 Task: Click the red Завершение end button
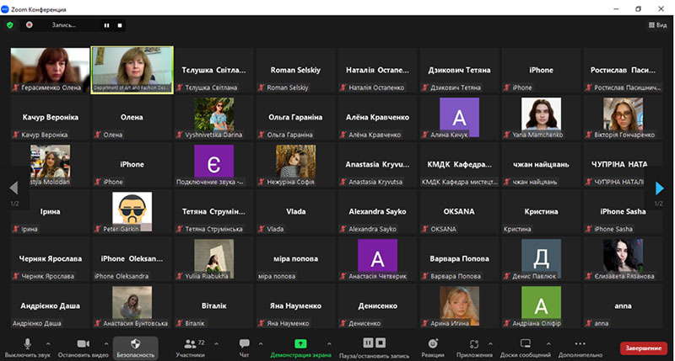coord(644,348)
